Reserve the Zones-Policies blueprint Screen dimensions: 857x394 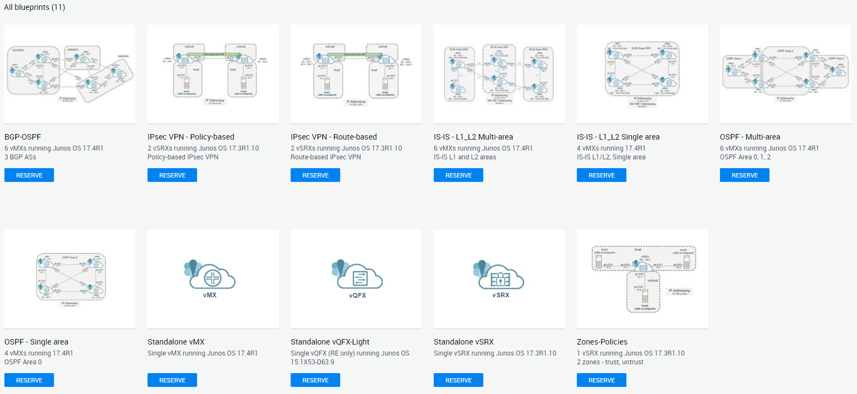(602, 380)
